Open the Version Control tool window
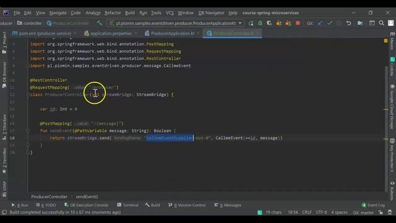The image size is (396, 223). click(187, 205)
